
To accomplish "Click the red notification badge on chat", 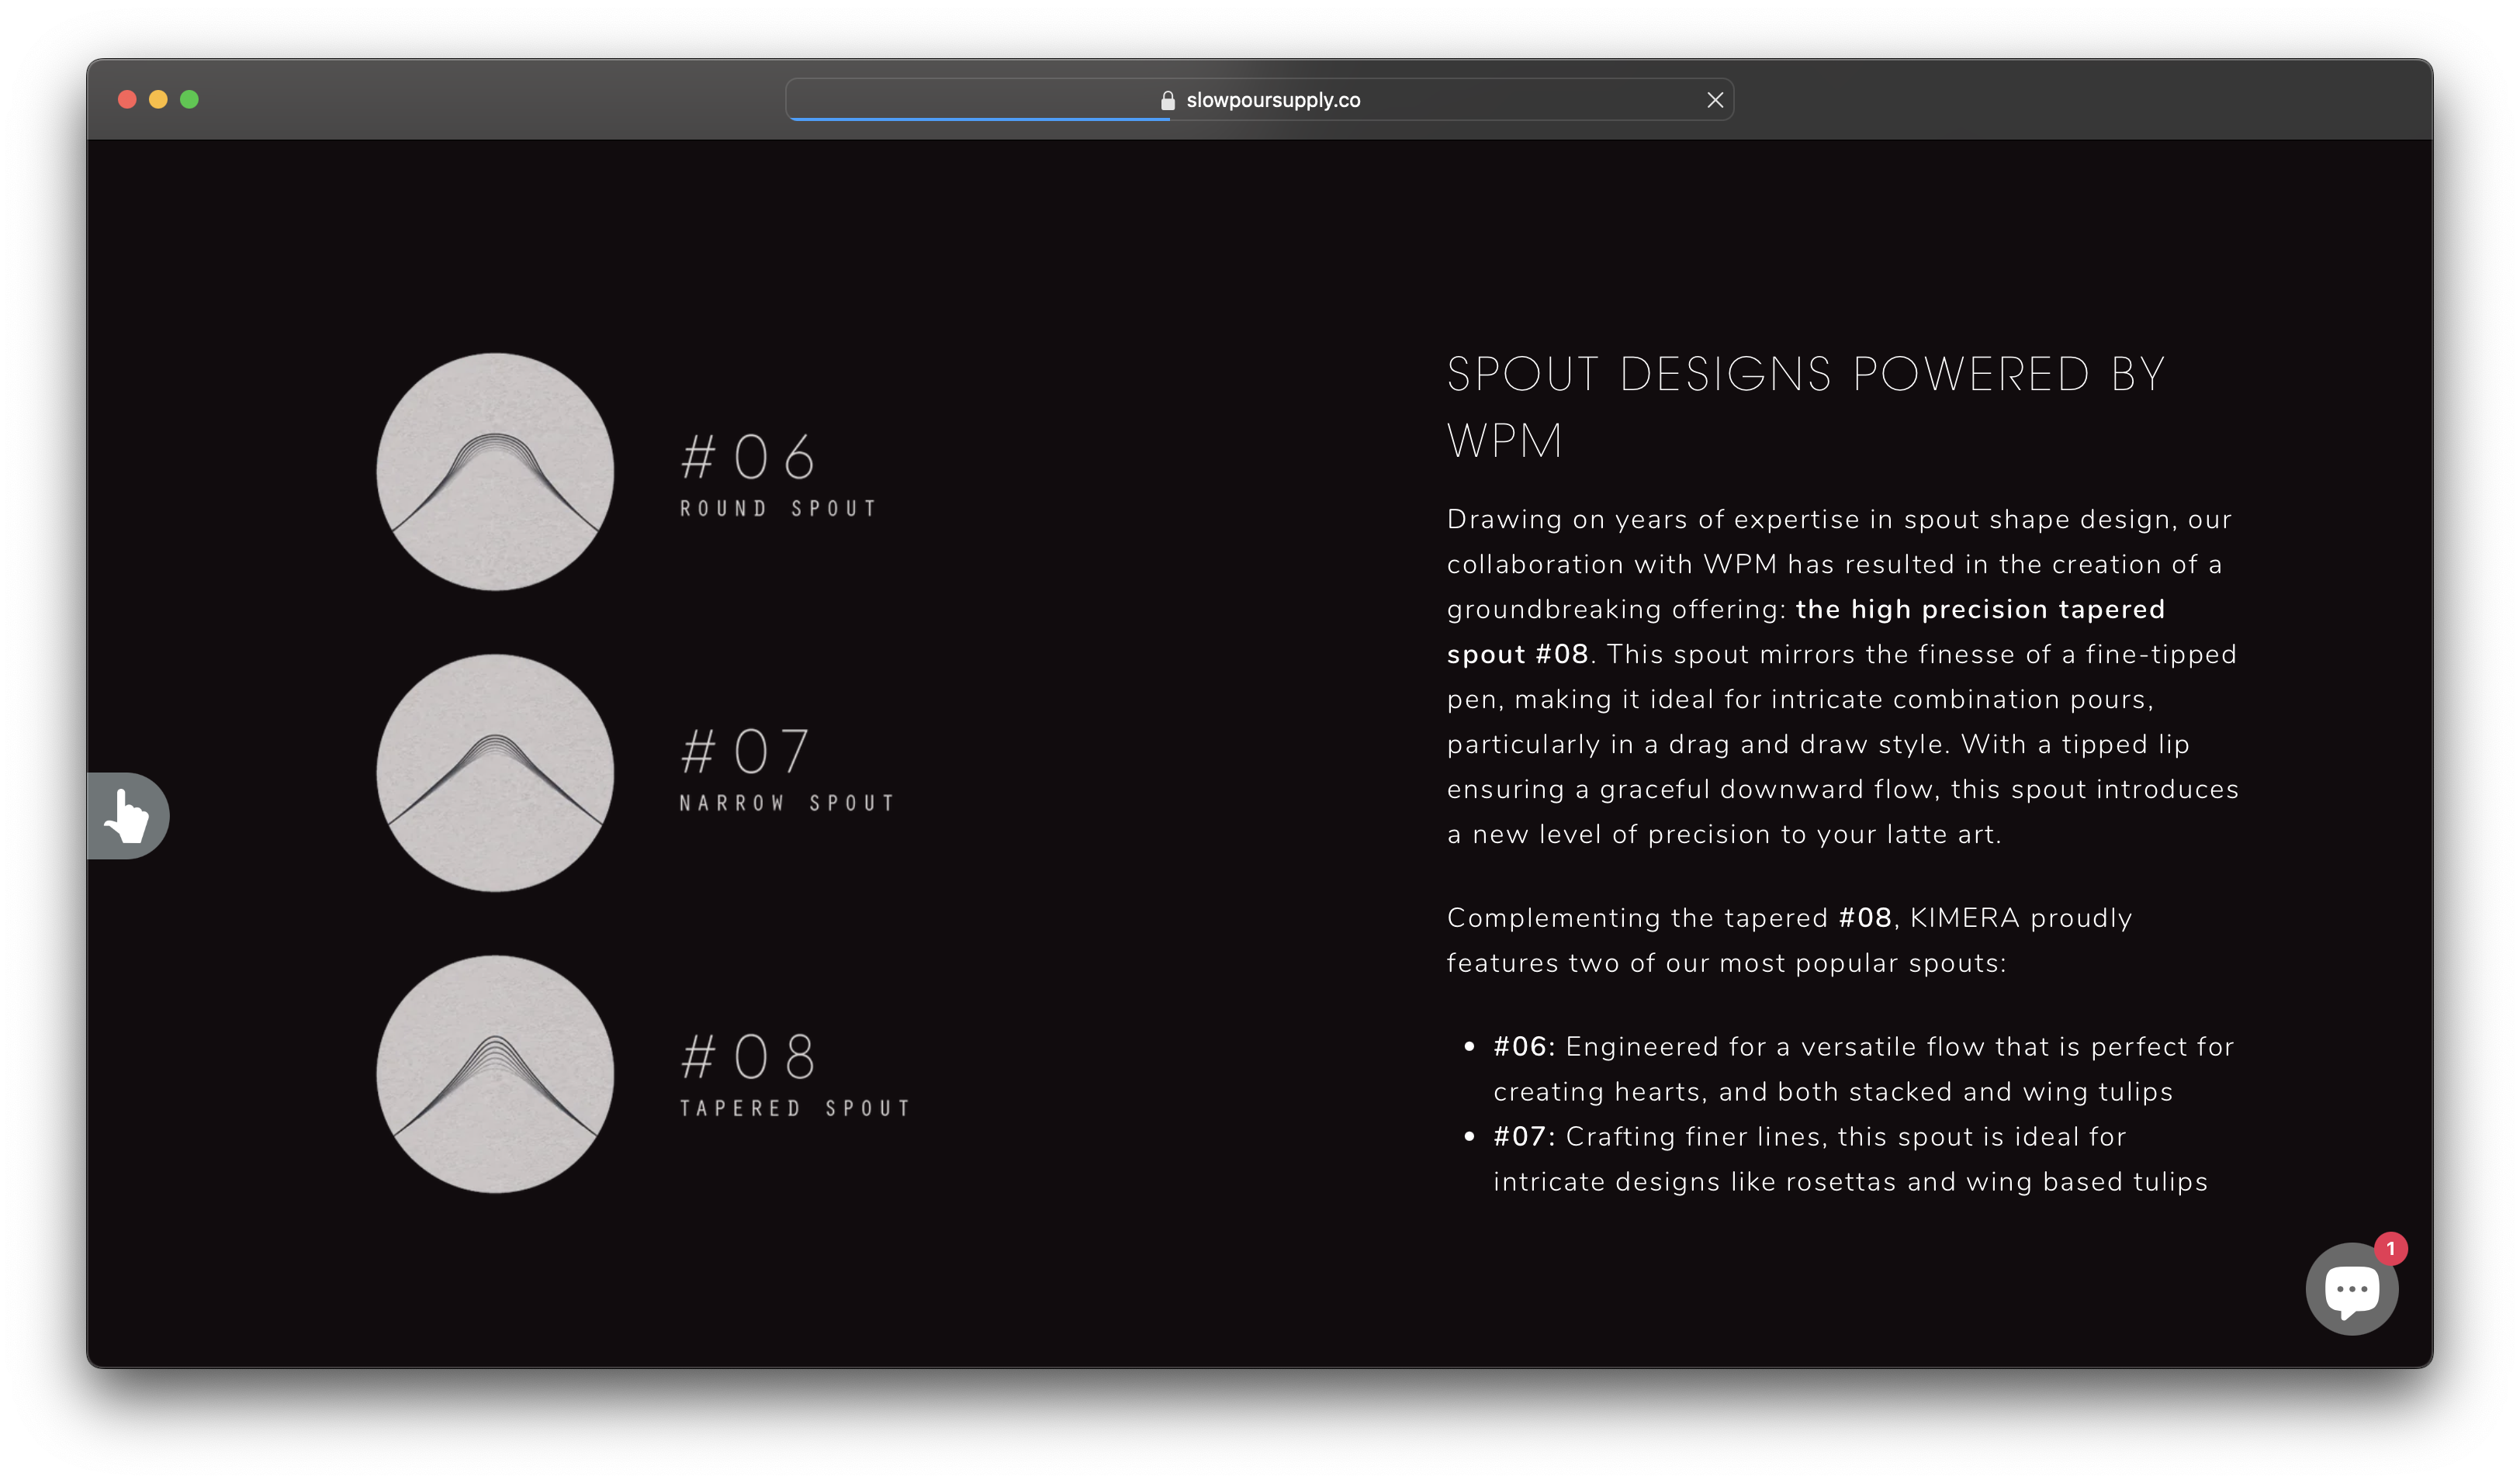I will [2390, 1249].
